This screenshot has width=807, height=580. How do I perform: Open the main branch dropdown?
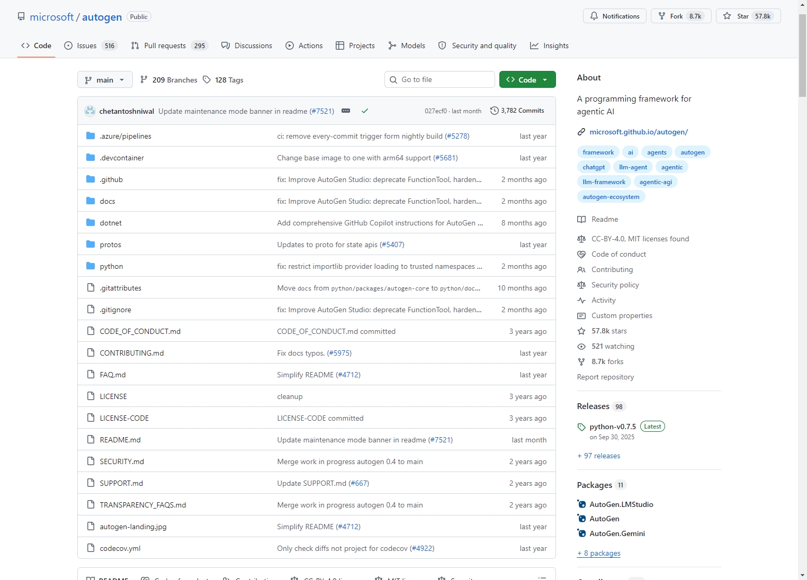point(105,80)
